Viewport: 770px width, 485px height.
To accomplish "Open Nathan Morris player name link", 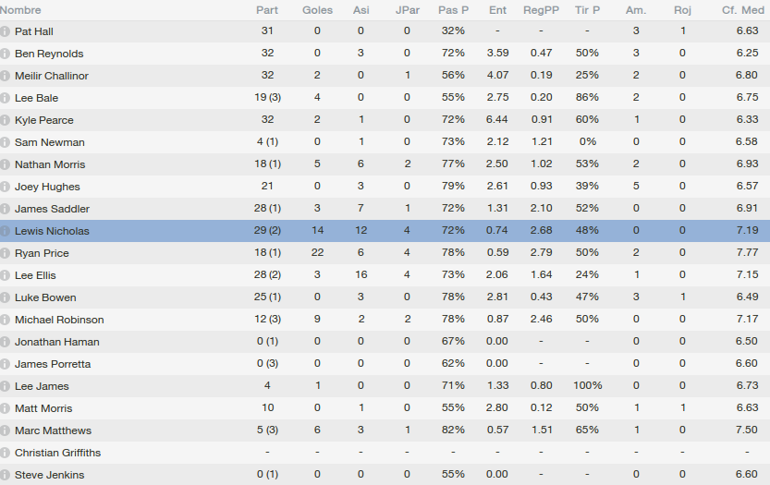I will 50,164.
